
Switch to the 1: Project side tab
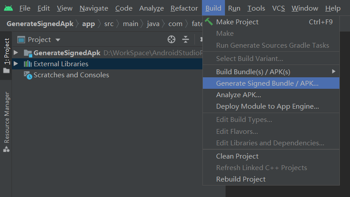pos(6,55)
